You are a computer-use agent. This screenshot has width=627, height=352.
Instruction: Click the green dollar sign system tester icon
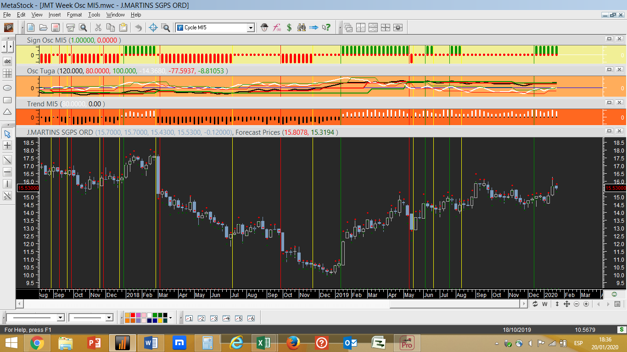click(x=289, y=27)
